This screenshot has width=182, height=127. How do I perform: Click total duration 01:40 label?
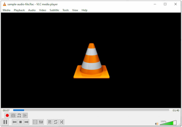coord(176,110)
